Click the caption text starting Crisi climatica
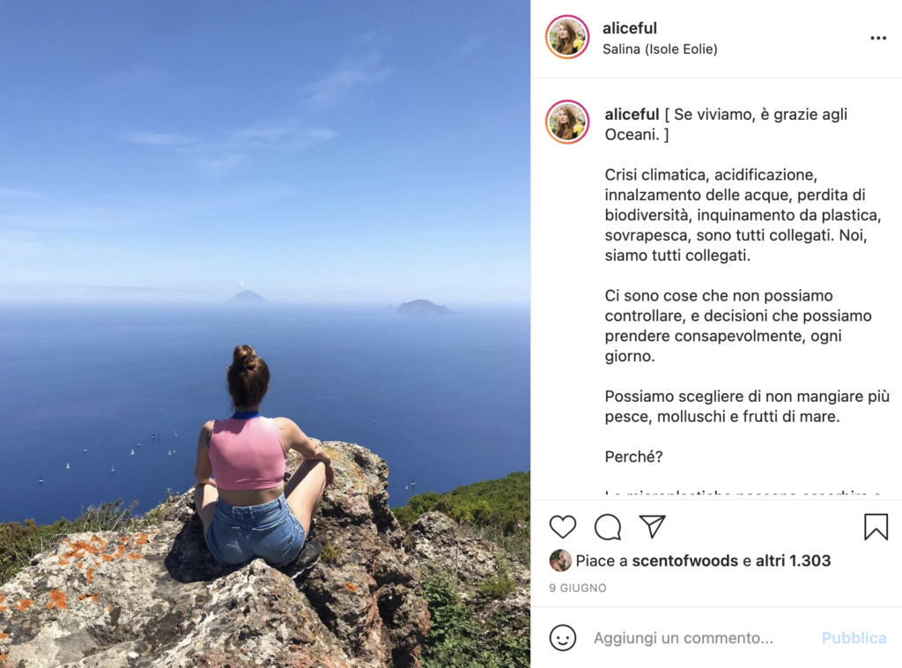 pos(743,215)
